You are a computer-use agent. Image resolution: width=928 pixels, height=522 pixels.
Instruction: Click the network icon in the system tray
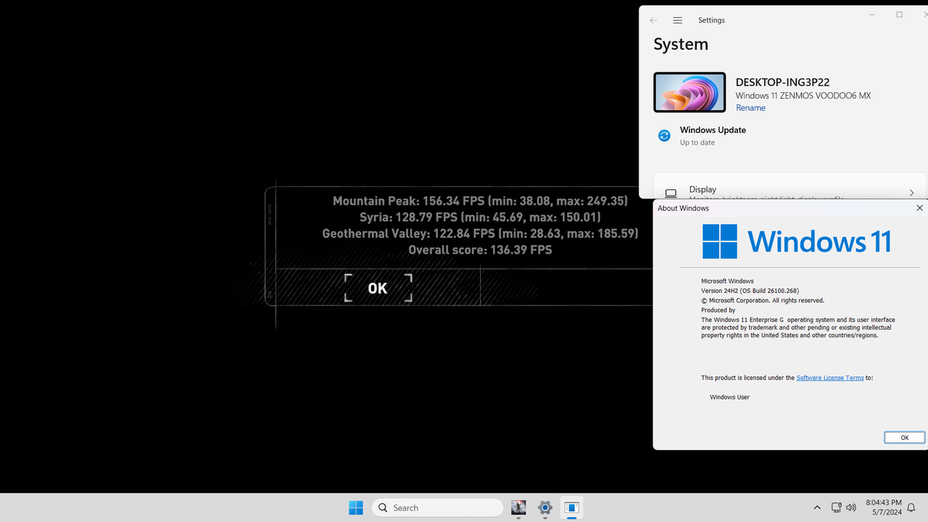[836, 507]
